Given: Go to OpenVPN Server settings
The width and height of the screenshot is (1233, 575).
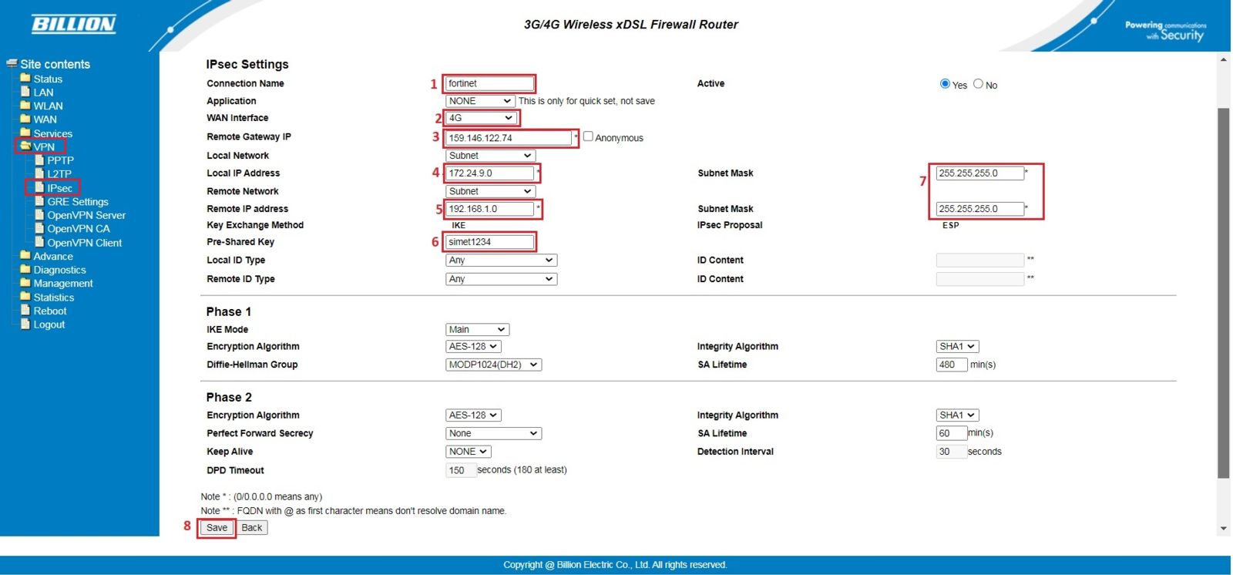Looking at the screenshot, I should click(86, 215).
